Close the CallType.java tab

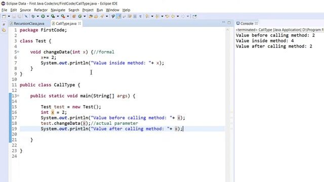click(x=79, y=24)
